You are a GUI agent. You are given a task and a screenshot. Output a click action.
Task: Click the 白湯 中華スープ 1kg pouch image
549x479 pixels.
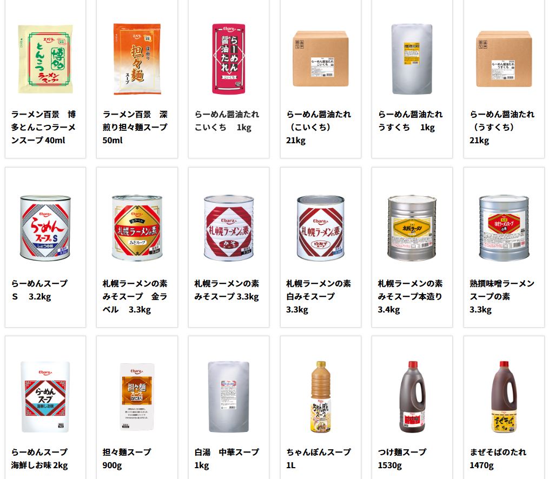[x=229, y=397]
